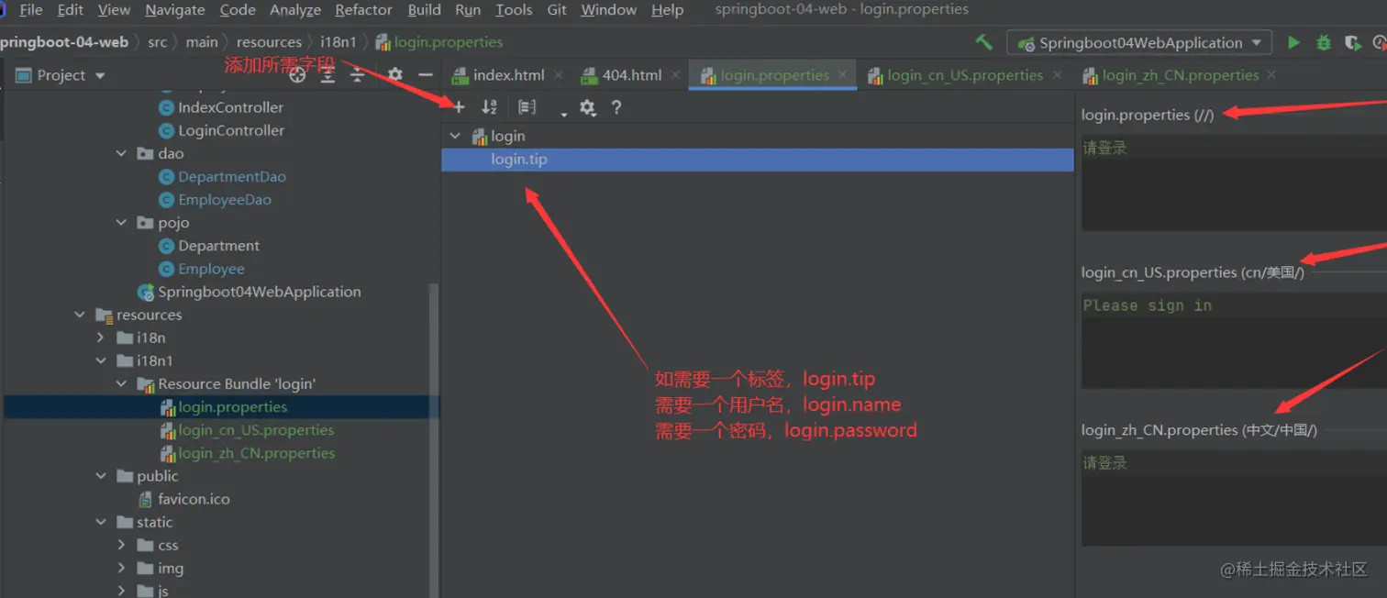
Task: Open the Help menu
Action: pyautogui.click(x=667, y=10)
